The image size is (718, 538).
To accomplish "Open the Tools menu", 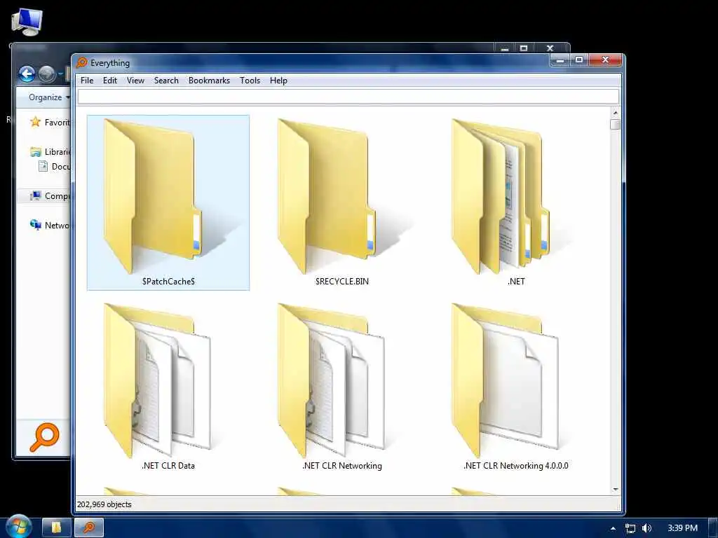I will [250, 81].
